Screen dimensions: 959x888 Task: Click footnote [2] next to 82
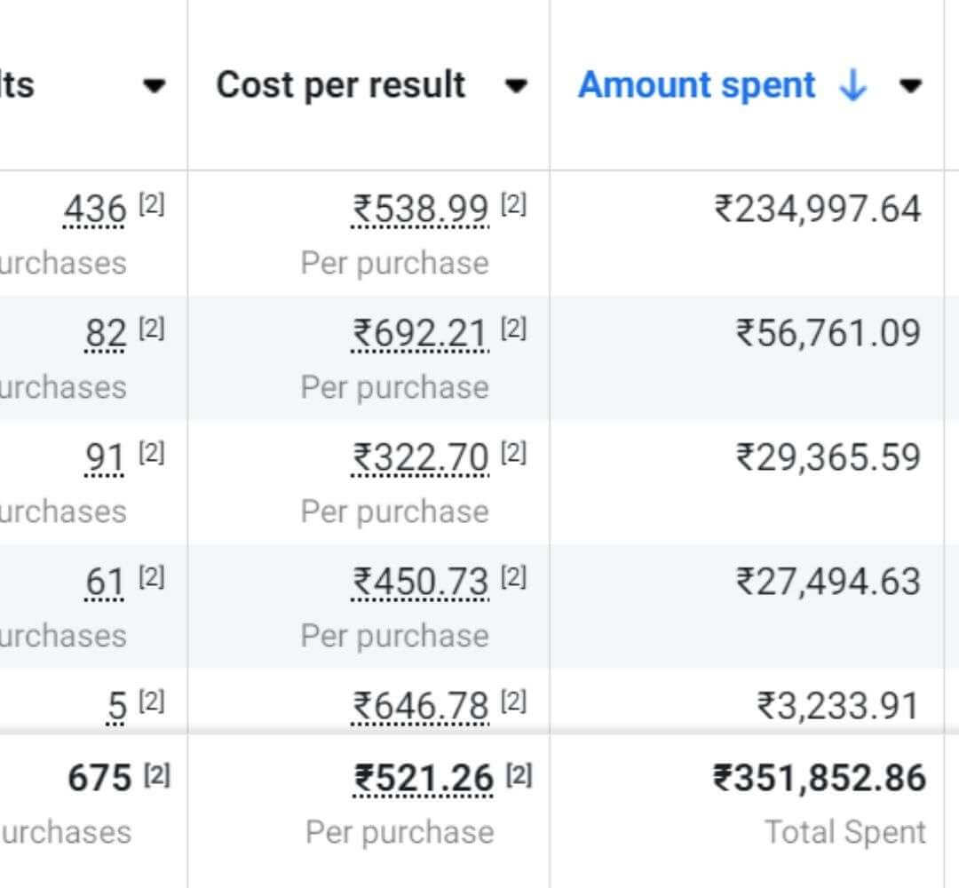coord(152,328)
